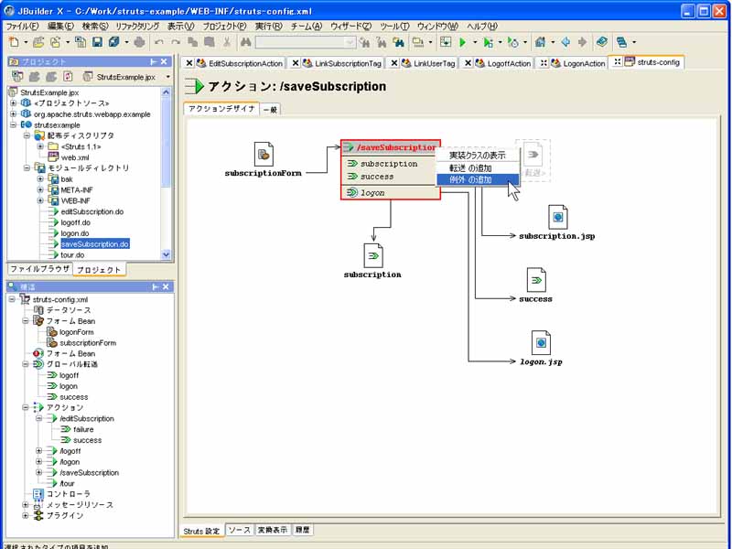732x549 pixels.
Task: Switch to the ソース tab at bottom
Action: pos(240,530)
